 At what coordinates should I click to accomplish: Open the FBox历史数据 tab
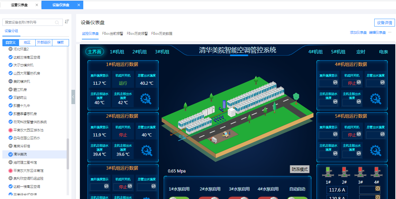pos(162,33)
